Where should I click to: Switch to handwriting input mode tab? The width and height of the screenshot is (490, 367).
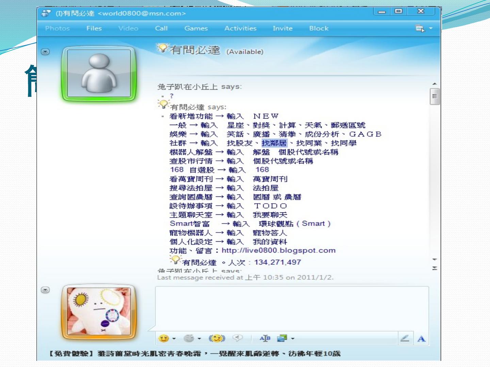(405, 338)
